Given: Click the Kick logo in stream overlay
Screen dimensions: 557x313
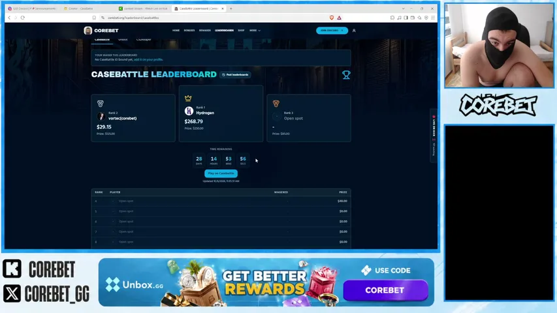Looking at the screenshot, I should 12,269.
